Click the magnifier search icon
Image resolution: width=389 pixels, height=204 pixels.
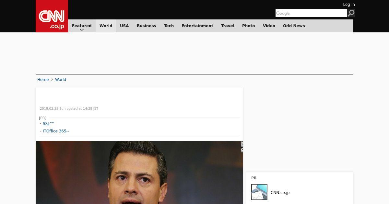click(351, 13)
